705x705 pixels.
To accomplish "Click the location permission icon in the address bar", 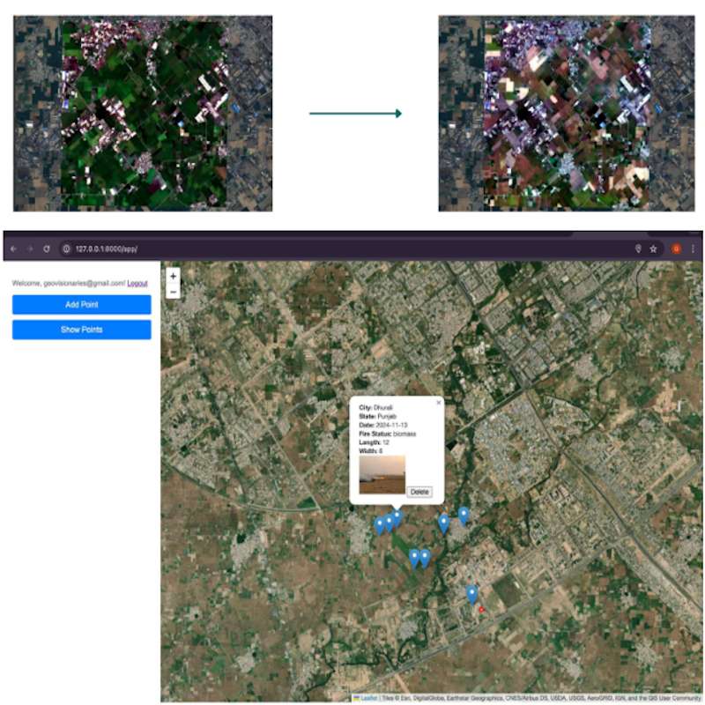I will pos(638,249).
